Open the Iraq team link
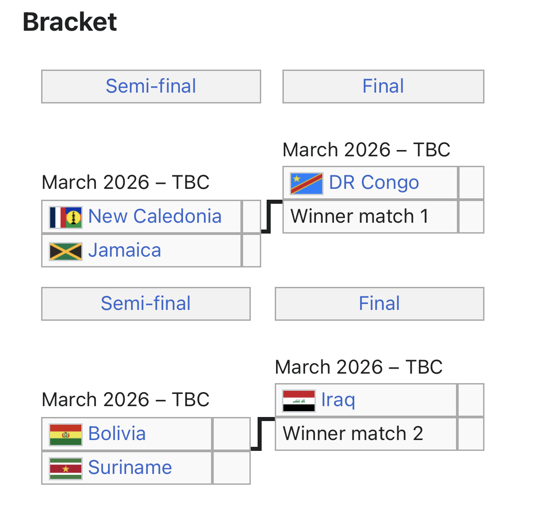The width and height of the screenshot is (545, 506). pos(338,400)
